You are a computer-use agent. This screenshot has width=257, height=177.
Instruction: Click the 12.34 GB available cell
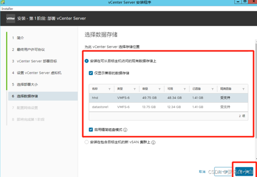[174, 107]
